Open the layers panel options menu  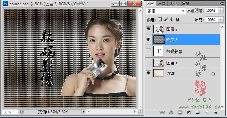tap(222, 3)
